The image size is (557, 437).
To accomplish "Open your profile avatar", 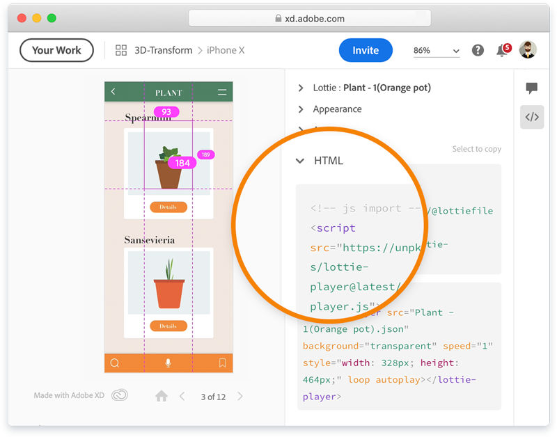I will tap(527, 50).
